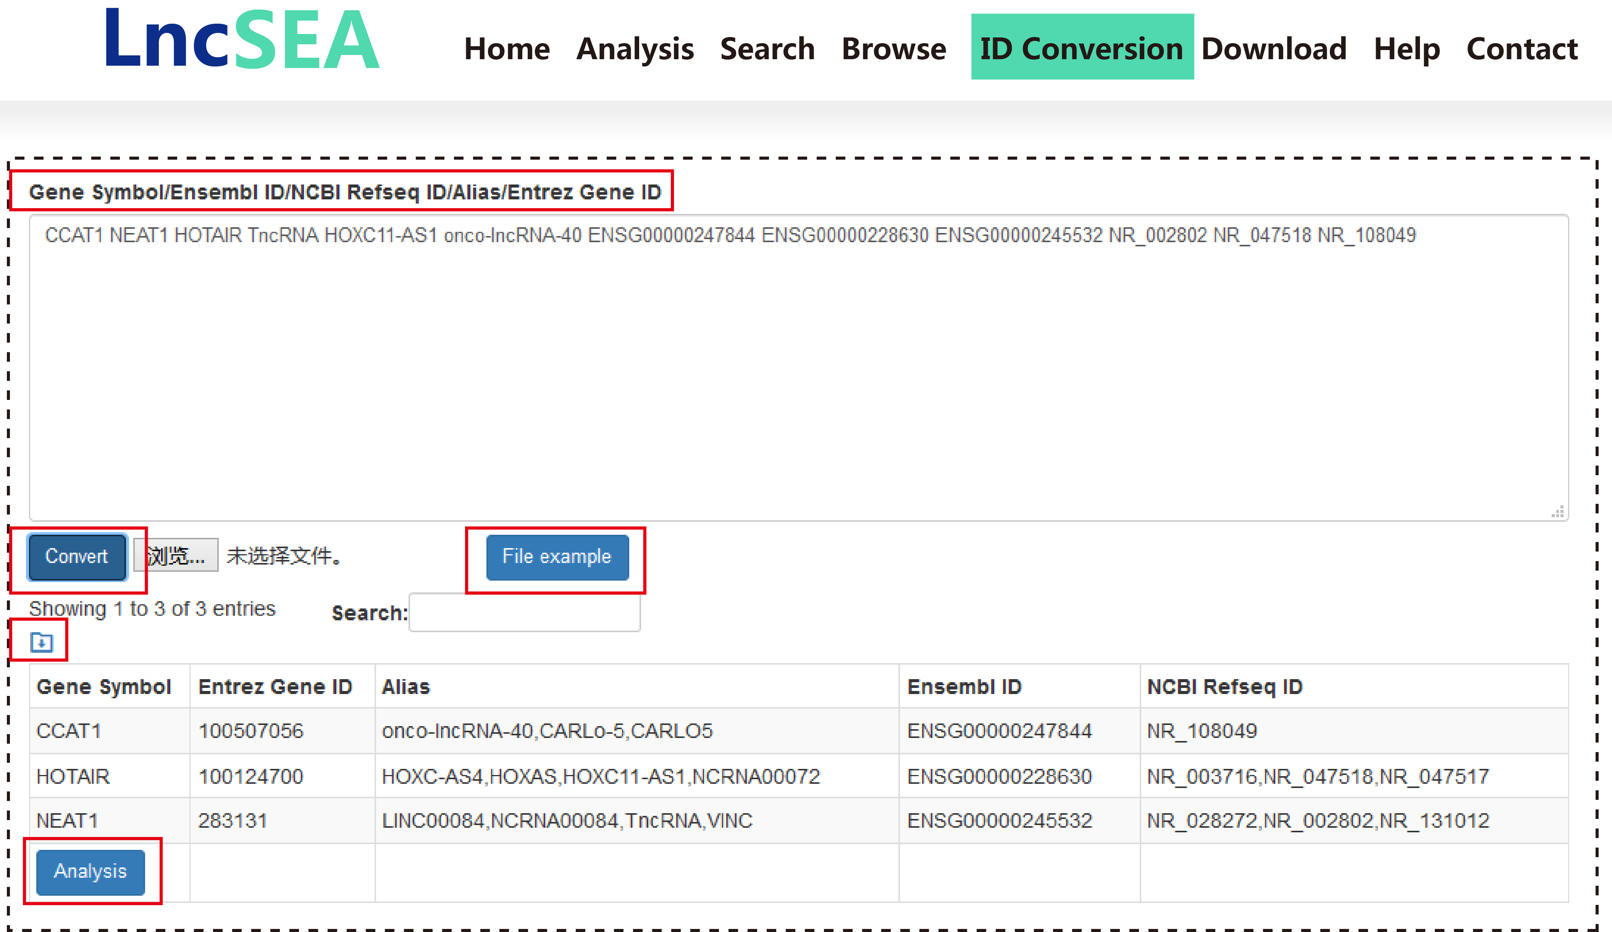Sort by Alias column header

[x=637, y=686]
